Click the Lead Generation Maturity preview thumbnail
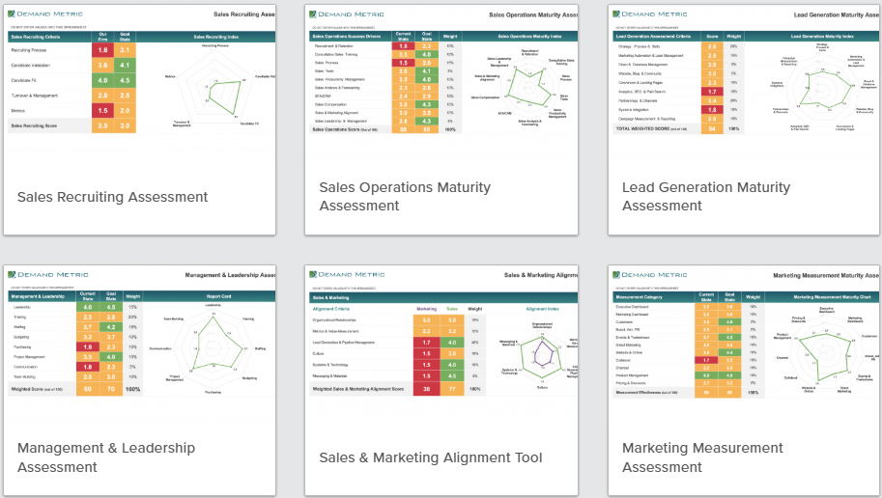 pos(744,71)
